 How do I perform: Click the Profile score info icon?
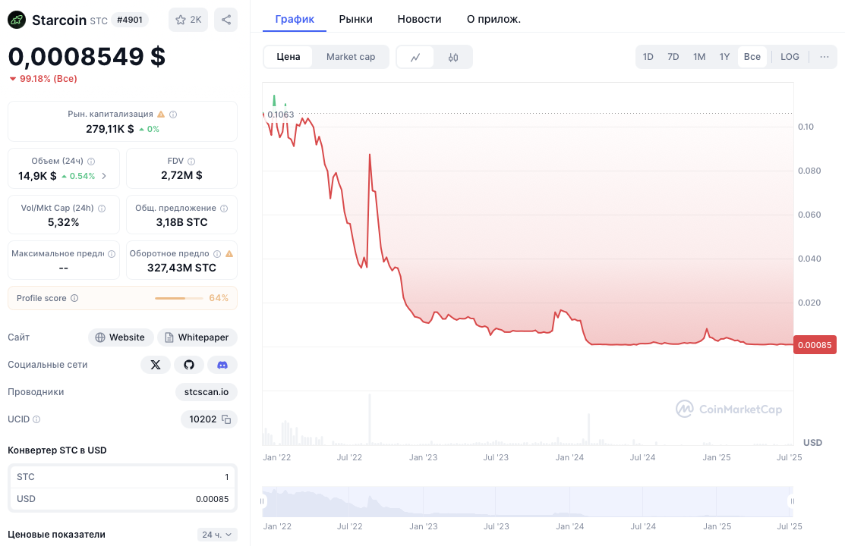pos(74,298)
